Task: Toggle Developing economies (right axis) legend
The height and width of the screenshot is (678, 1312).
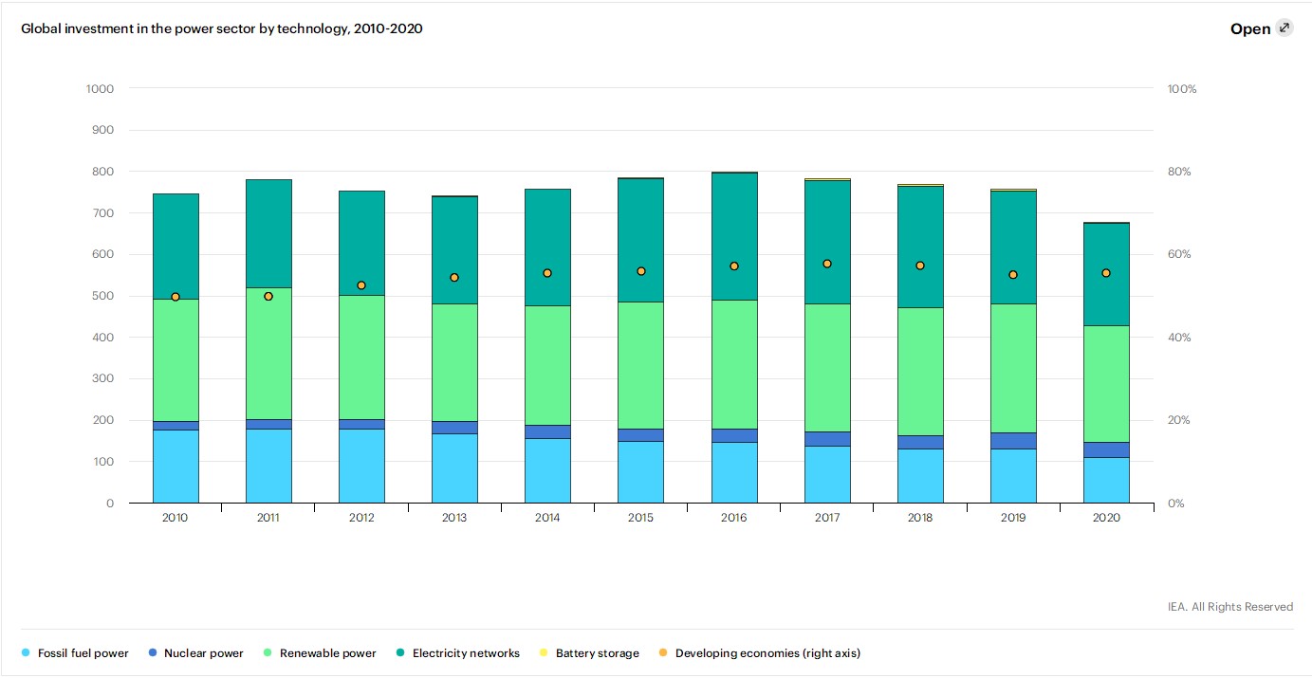Action: pyautogui.click(x=767, y=653)
